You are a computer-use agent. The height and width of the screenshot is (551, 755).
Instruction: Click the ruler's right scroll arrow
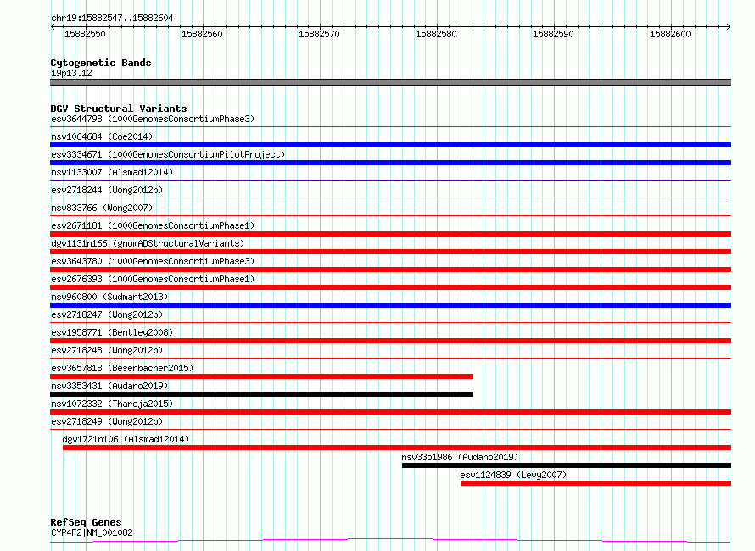pyautogui.click(x=729, y=27)
